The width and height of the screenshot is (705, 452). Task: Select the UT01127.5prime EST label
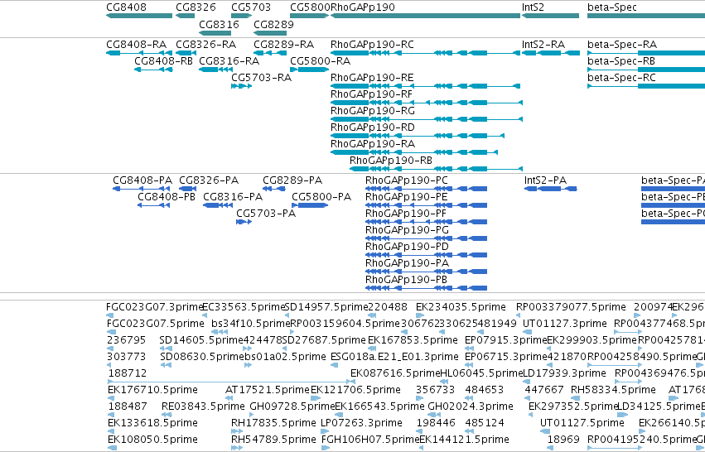[x=582, y=424]
